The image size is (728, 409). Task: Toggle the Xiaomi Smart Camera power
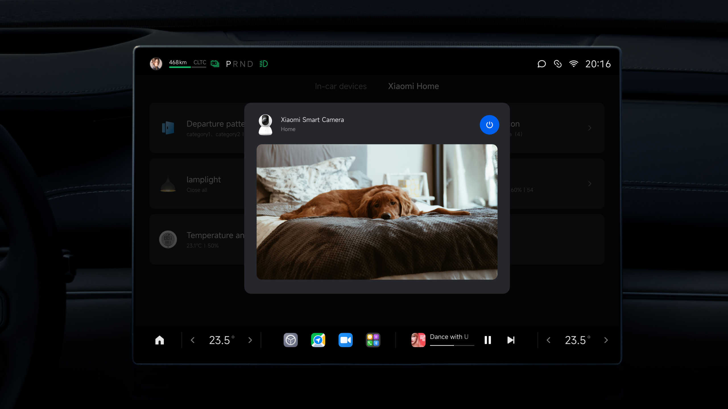point(489,125)
